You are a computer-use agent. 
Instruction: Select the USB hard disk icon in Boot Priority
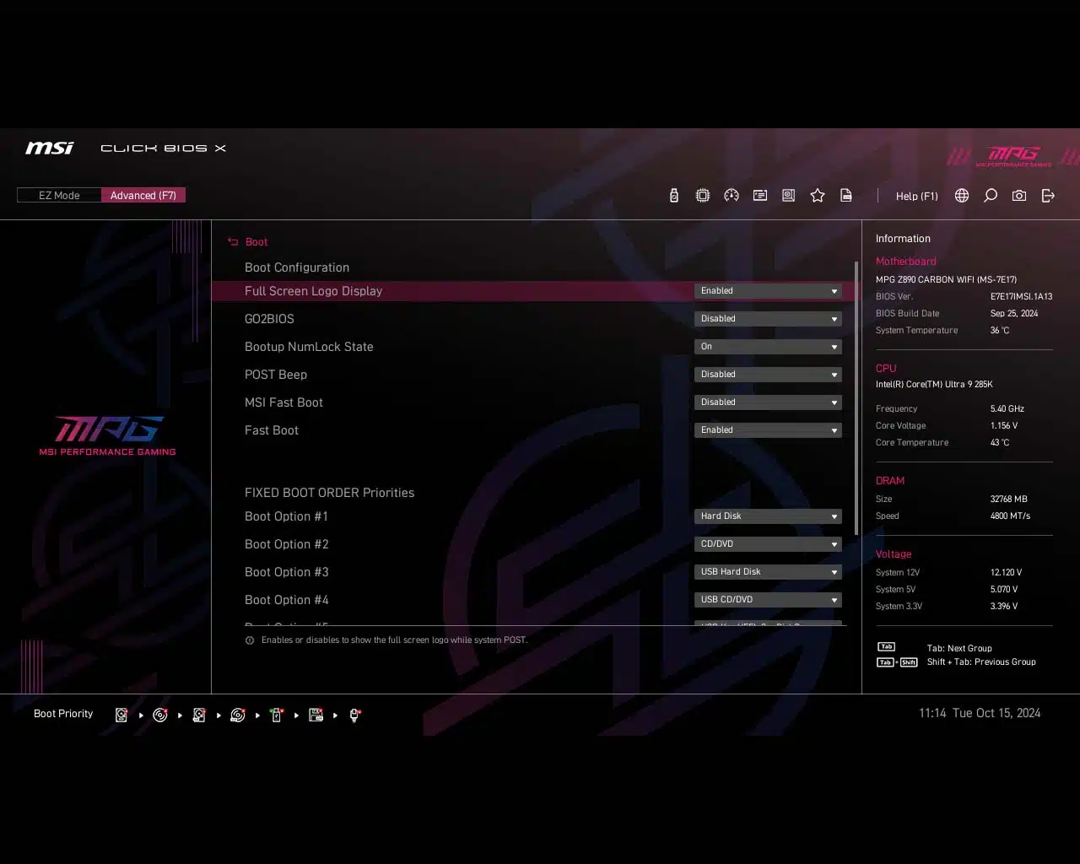pyautogui.click(x=199, y=715)
